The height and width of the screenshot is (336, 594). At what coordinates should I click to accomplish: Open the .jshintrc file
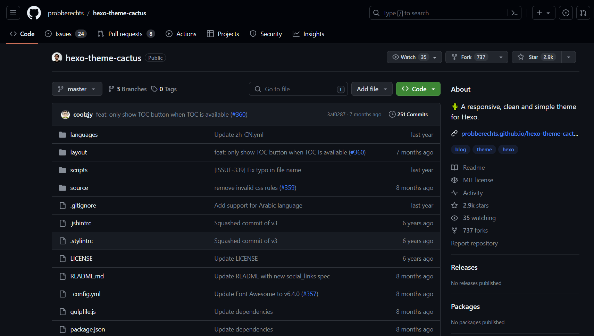pyautogui.click(x=81, y=223)
